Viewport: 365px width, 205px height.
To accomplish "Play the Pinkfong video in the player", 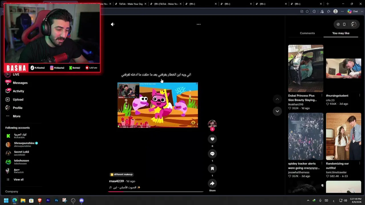I will point(158,105).
